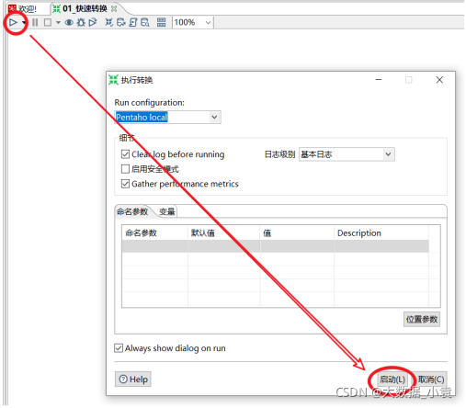
Task: Click the Debug transformation bug icon
Action: 81,22
